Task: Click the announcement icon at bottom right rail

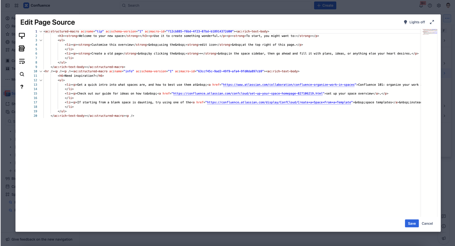Action: pyautogui.click(x=444, y=238)
